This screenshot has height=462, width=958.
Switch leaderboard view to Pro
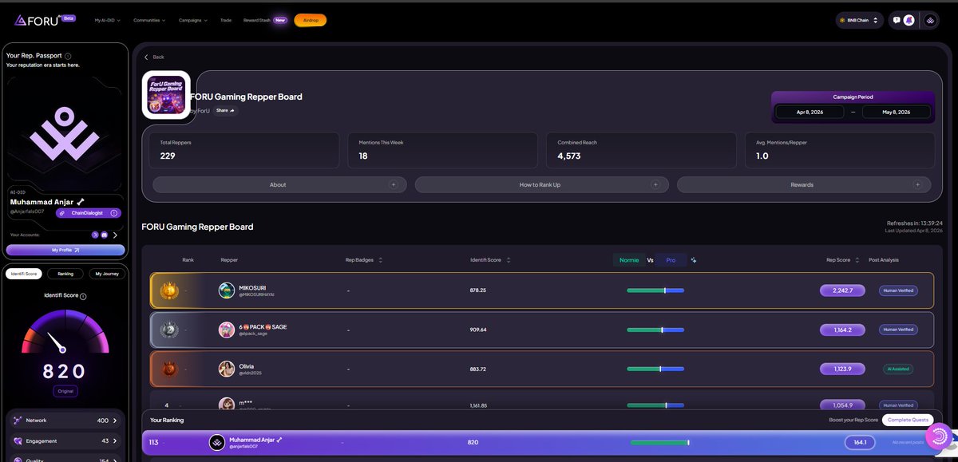click(671, 259)
